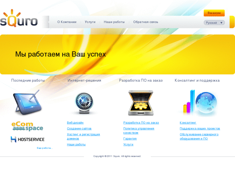The height and width of the screenshot is (176, 235).
Task: Open the Услуги menu in navigation bar
Action: (90, 22)
